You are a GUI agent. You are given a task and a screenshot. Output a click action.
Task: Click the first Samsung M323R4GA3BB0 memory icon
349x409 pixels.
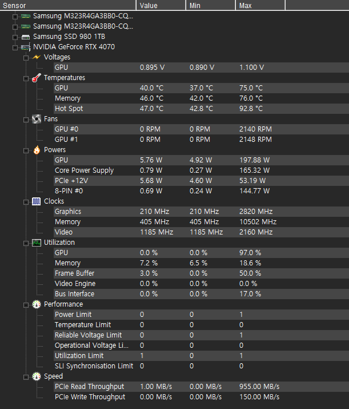(26, 16)
